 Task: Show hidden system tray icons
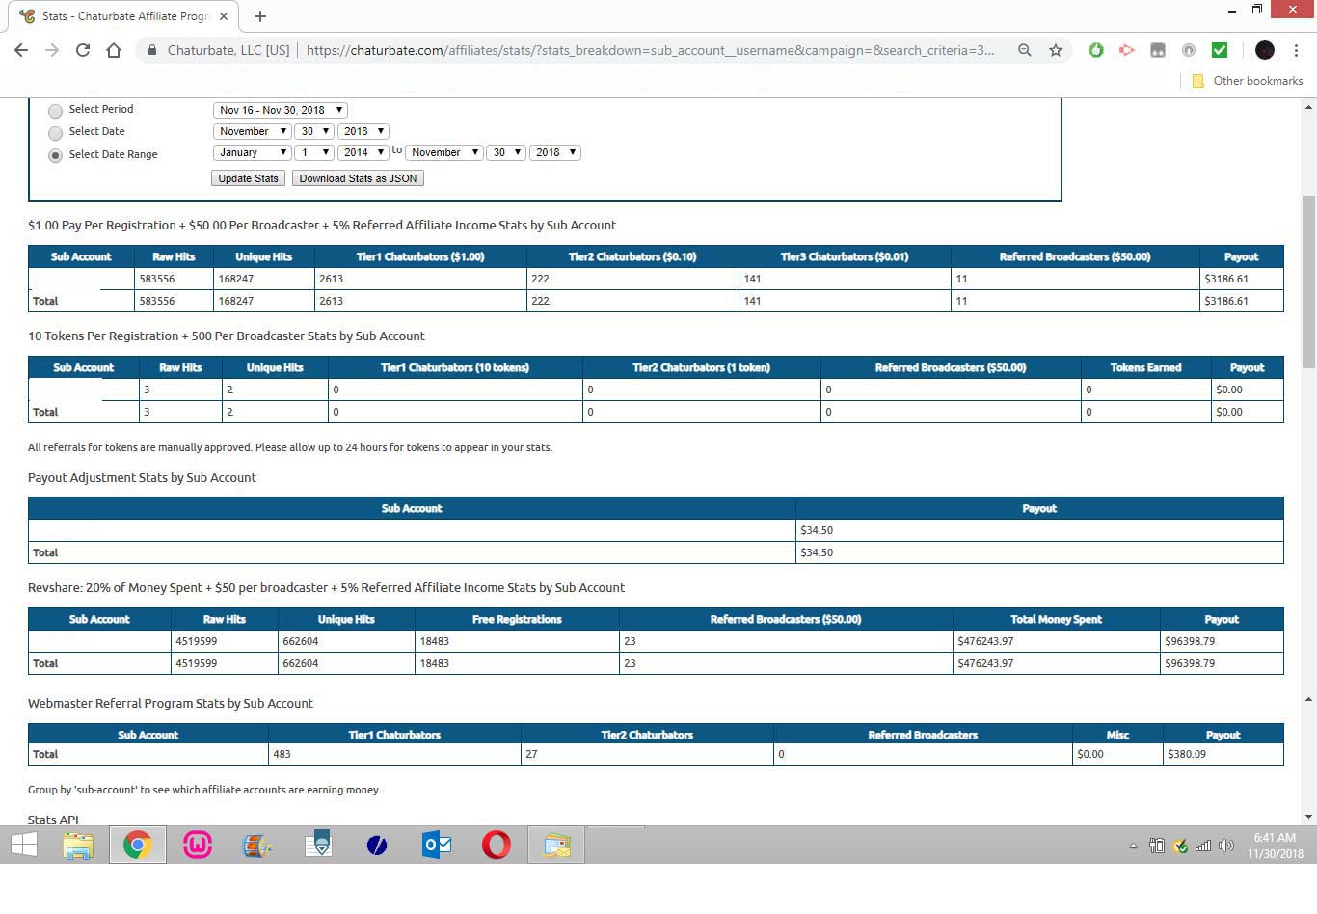[1133, 847]
